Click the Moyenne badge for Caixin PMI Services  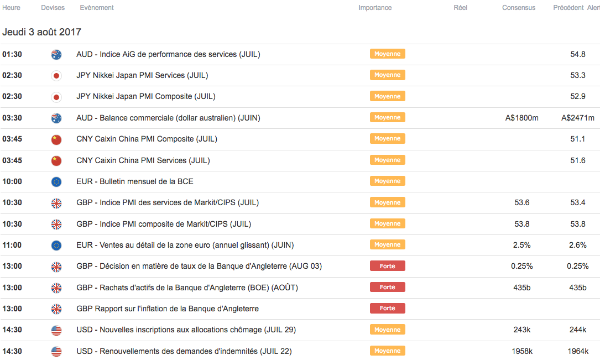[387, 160]
